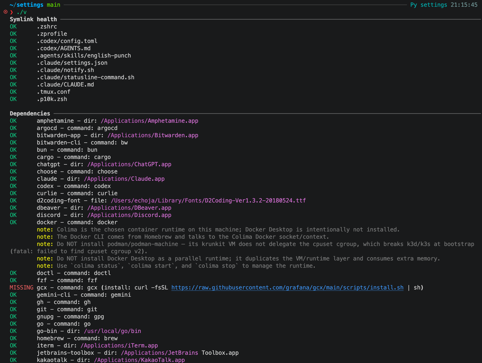Click the 'curlie – command: curlie' line
The image size is (482, 363).
click(77, 193)
